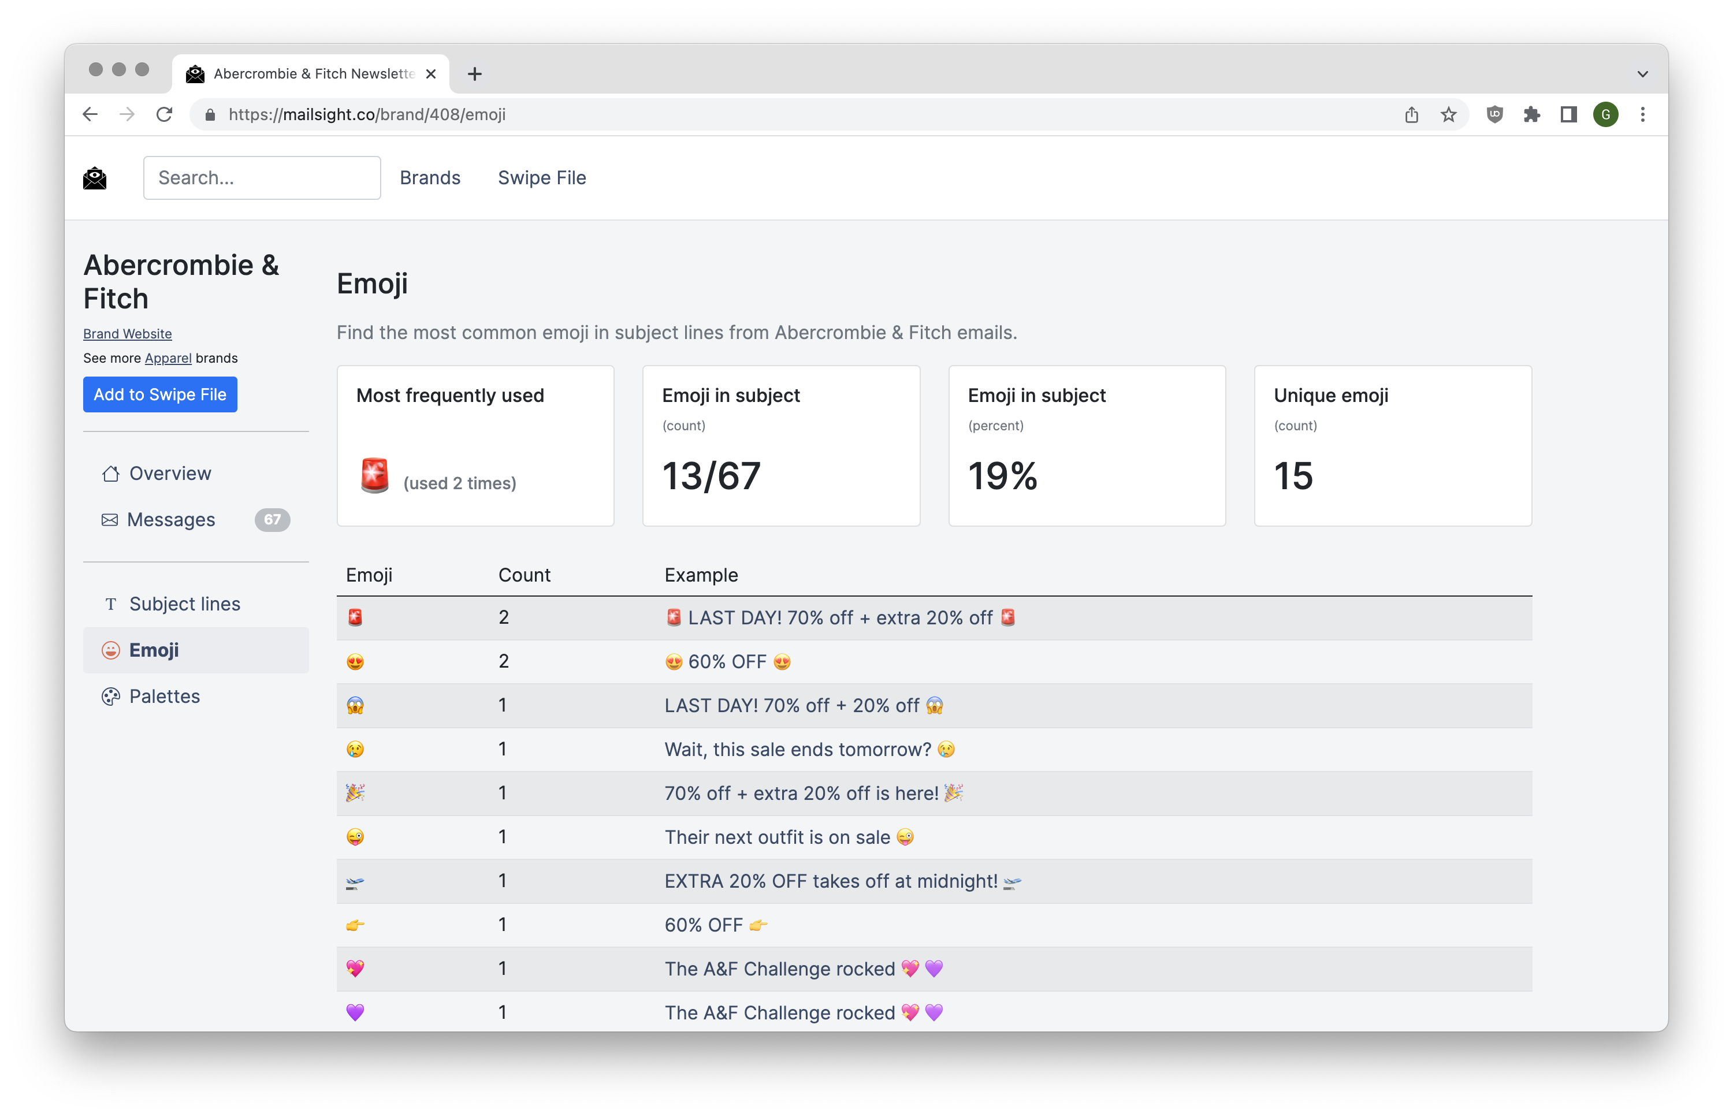Click the airplane emoji in Emoji column

(355, 883)
